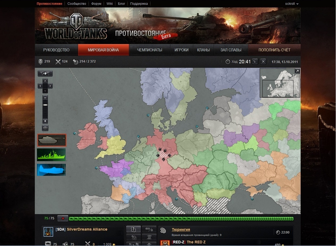Open the Противостояние top link
This screenshot has height=246, width=336.
49,4
